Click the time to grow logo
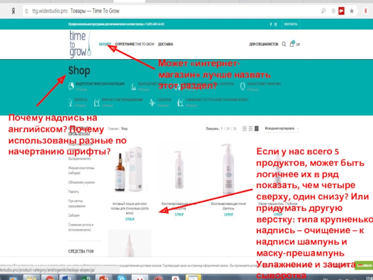This screenshot has height=280, width=373. pyautogui.click(x=80, y=44)
